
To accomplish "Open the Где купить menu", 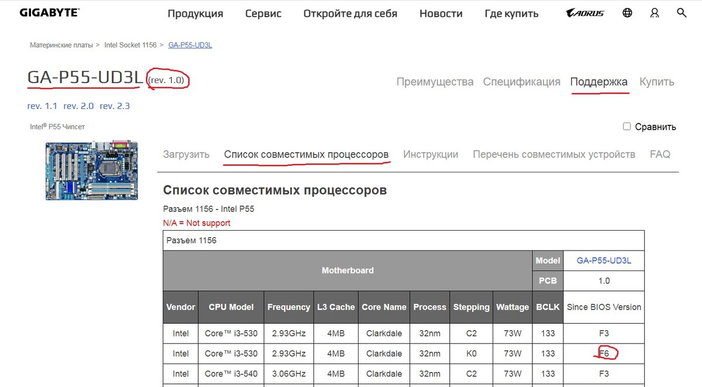I will pos(512,13).
